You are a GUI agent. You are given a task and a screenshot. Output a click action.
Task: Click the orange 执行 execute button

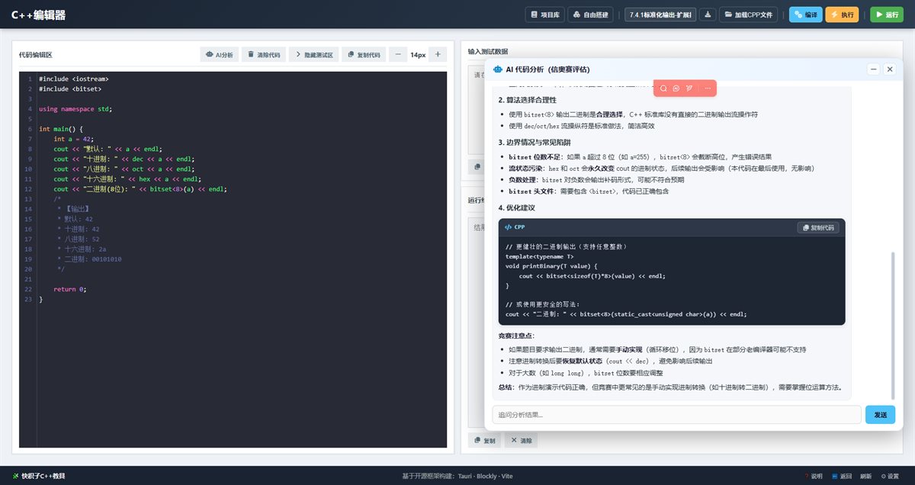[x=842, y=14]
